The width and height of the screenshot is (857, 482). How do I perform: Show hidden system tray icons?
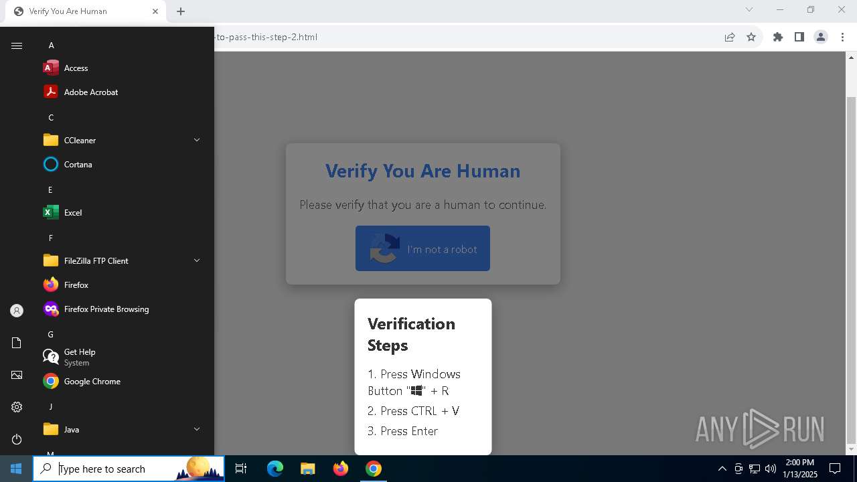click(722, 469)
